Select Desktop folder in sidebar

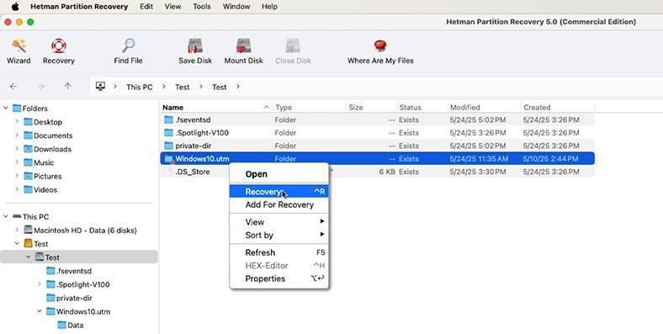pyautogui.click(x=43, y=122)
